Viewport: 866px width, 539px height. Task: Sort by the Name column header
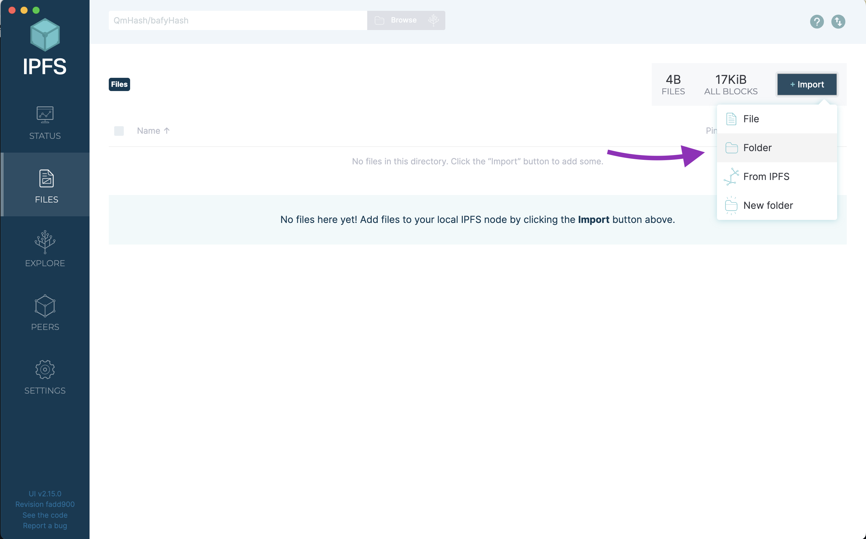pos(153,131)
